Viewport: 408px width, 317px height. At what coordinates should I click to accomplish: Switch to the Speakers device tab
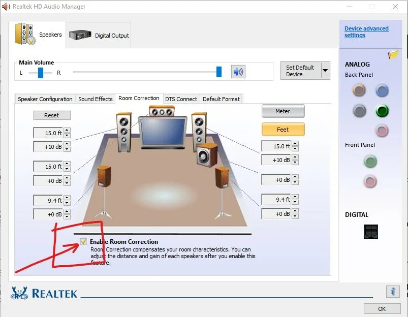(x=37, y=35)
